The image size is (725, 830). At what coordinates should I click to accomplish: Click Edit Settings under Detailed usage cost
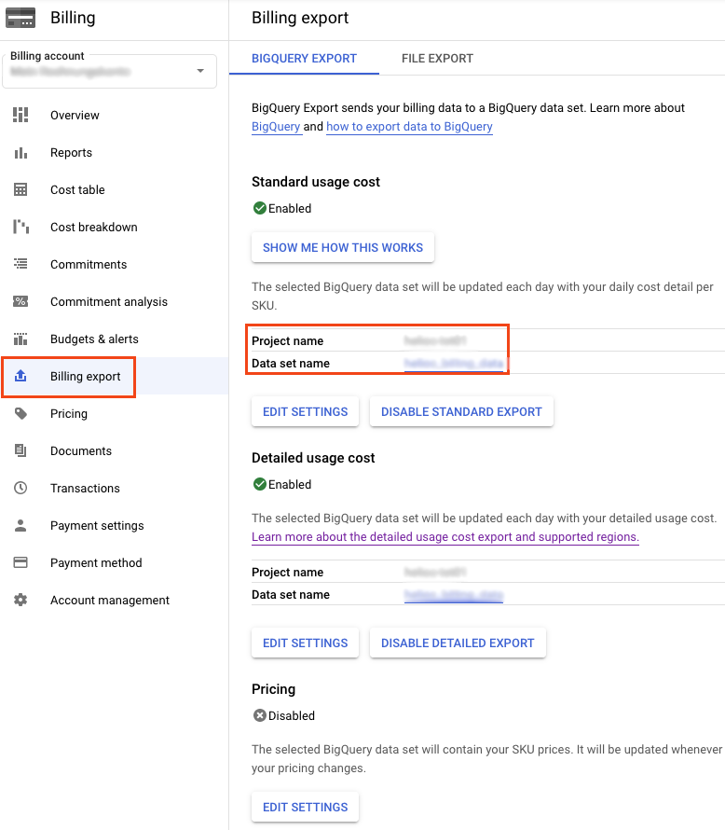point(305,643)
